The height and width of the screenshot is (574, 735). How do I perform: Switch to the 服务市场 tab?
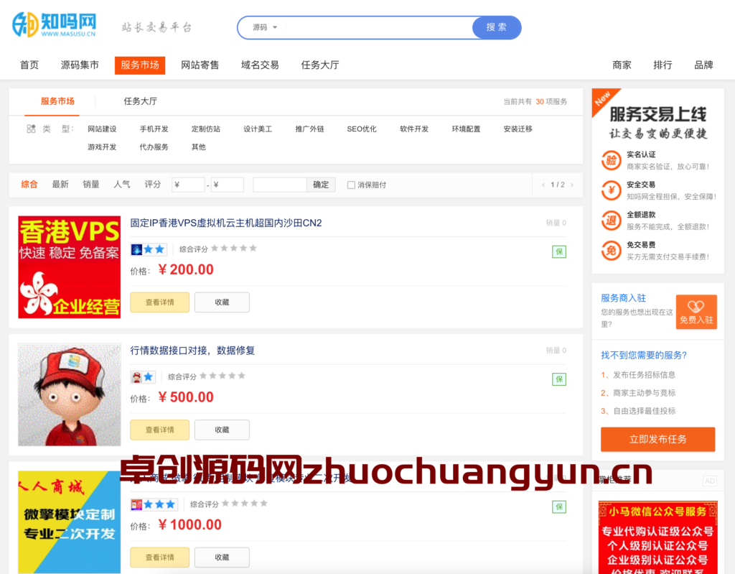click(x=57, y=101)
